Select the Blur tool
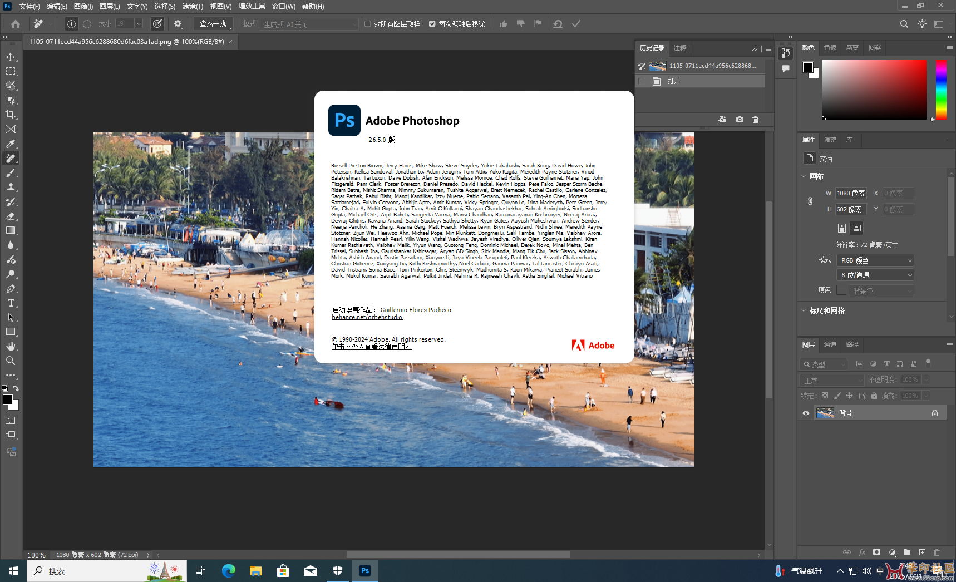956x582 pixels. click(11, 245)
